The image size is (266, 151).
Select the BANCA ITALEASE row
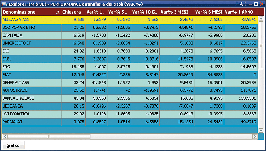[x=130, y=98]
